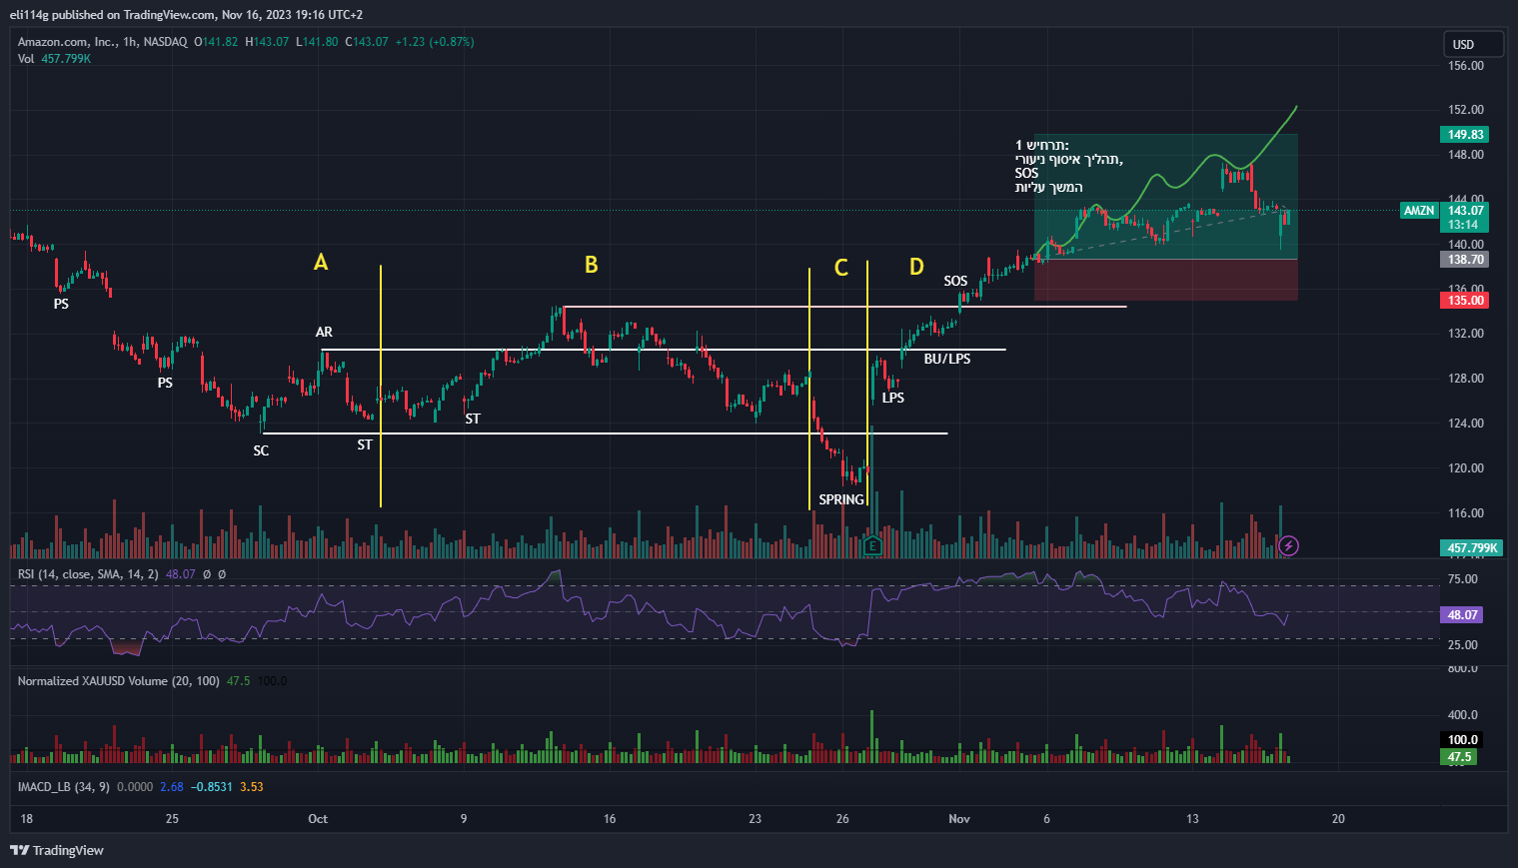The image size is (1518, 868).
Task: Click the green 47.5 axis label
Action: pos(1460,757)
